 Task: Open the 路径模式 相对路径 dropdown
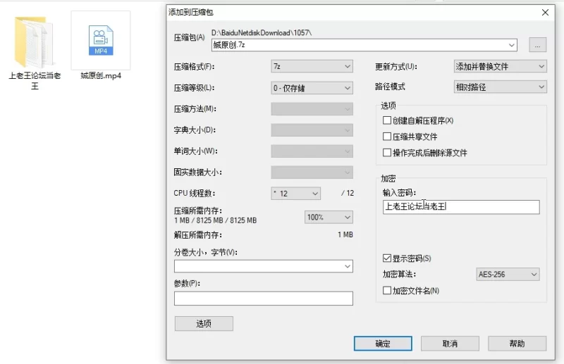[500, 87]
